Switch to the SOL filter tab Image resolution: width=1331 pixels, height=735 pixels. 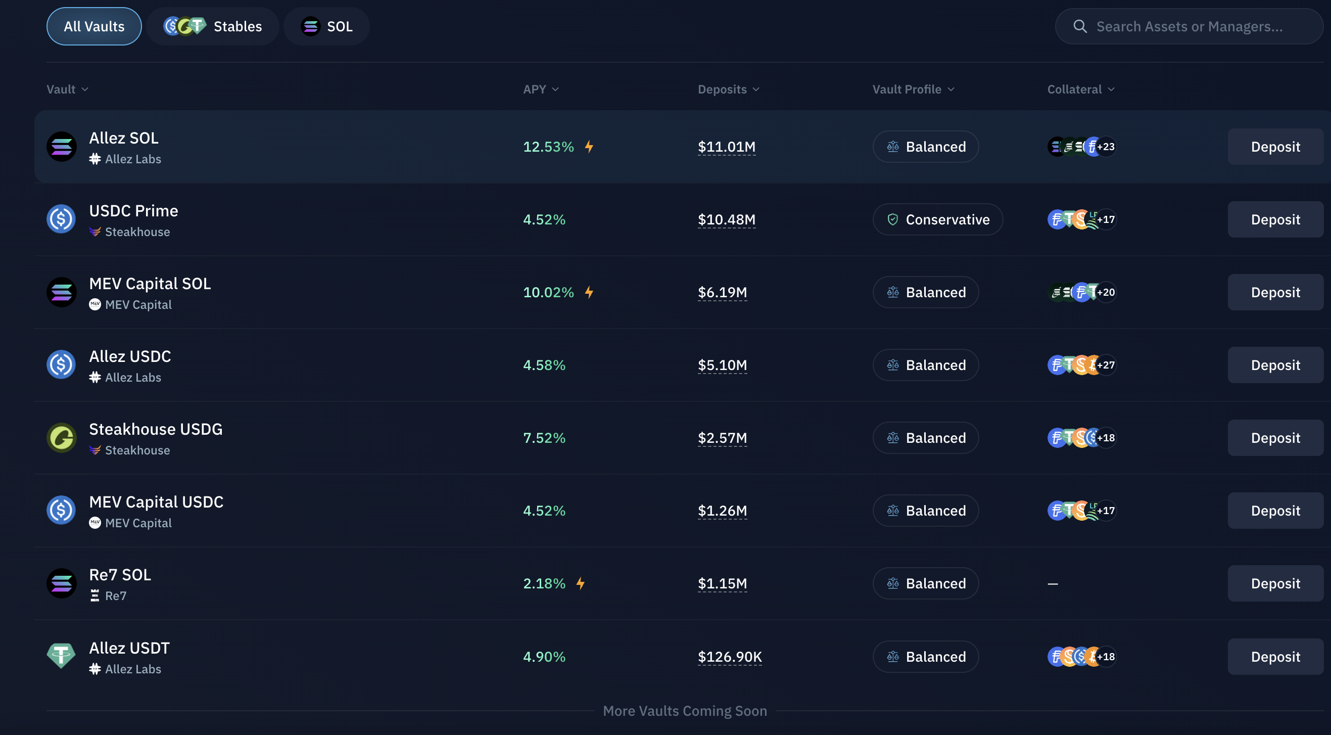coord(326,26)
